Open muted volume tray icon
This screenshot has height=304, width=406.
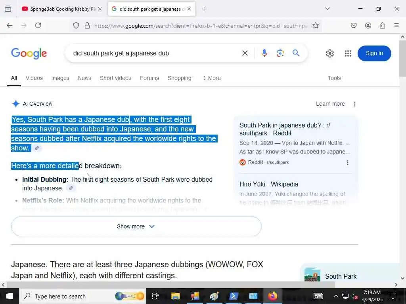(x=354, y=296)
